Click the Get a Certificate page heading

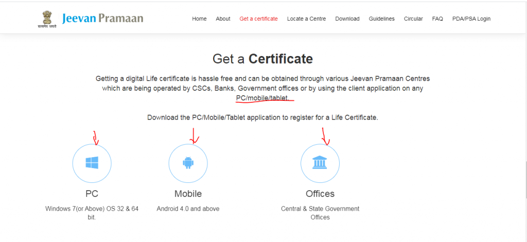262,59
